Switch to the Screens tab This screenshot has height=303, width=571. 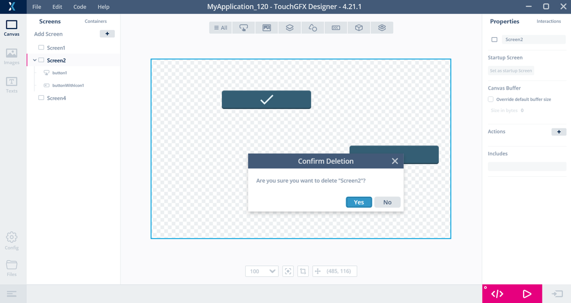50,22
